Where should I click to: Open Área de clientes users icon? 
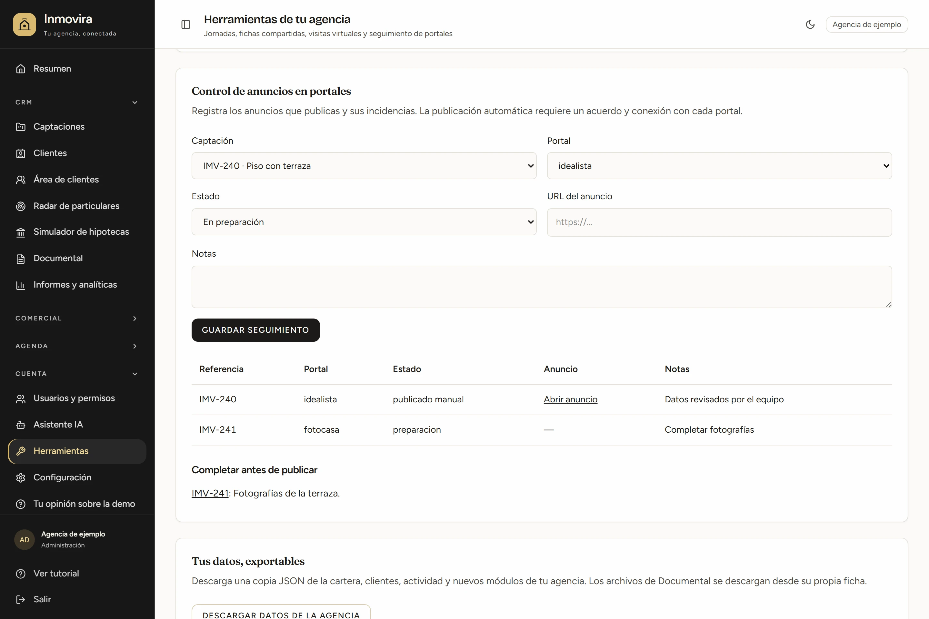21,180
